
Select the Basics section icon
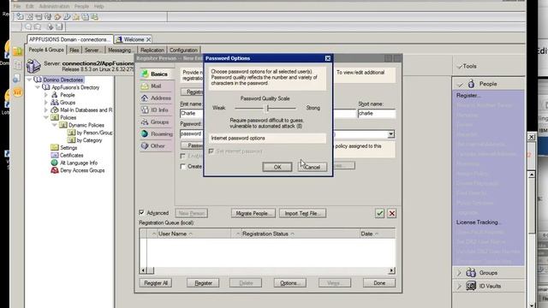145,74
